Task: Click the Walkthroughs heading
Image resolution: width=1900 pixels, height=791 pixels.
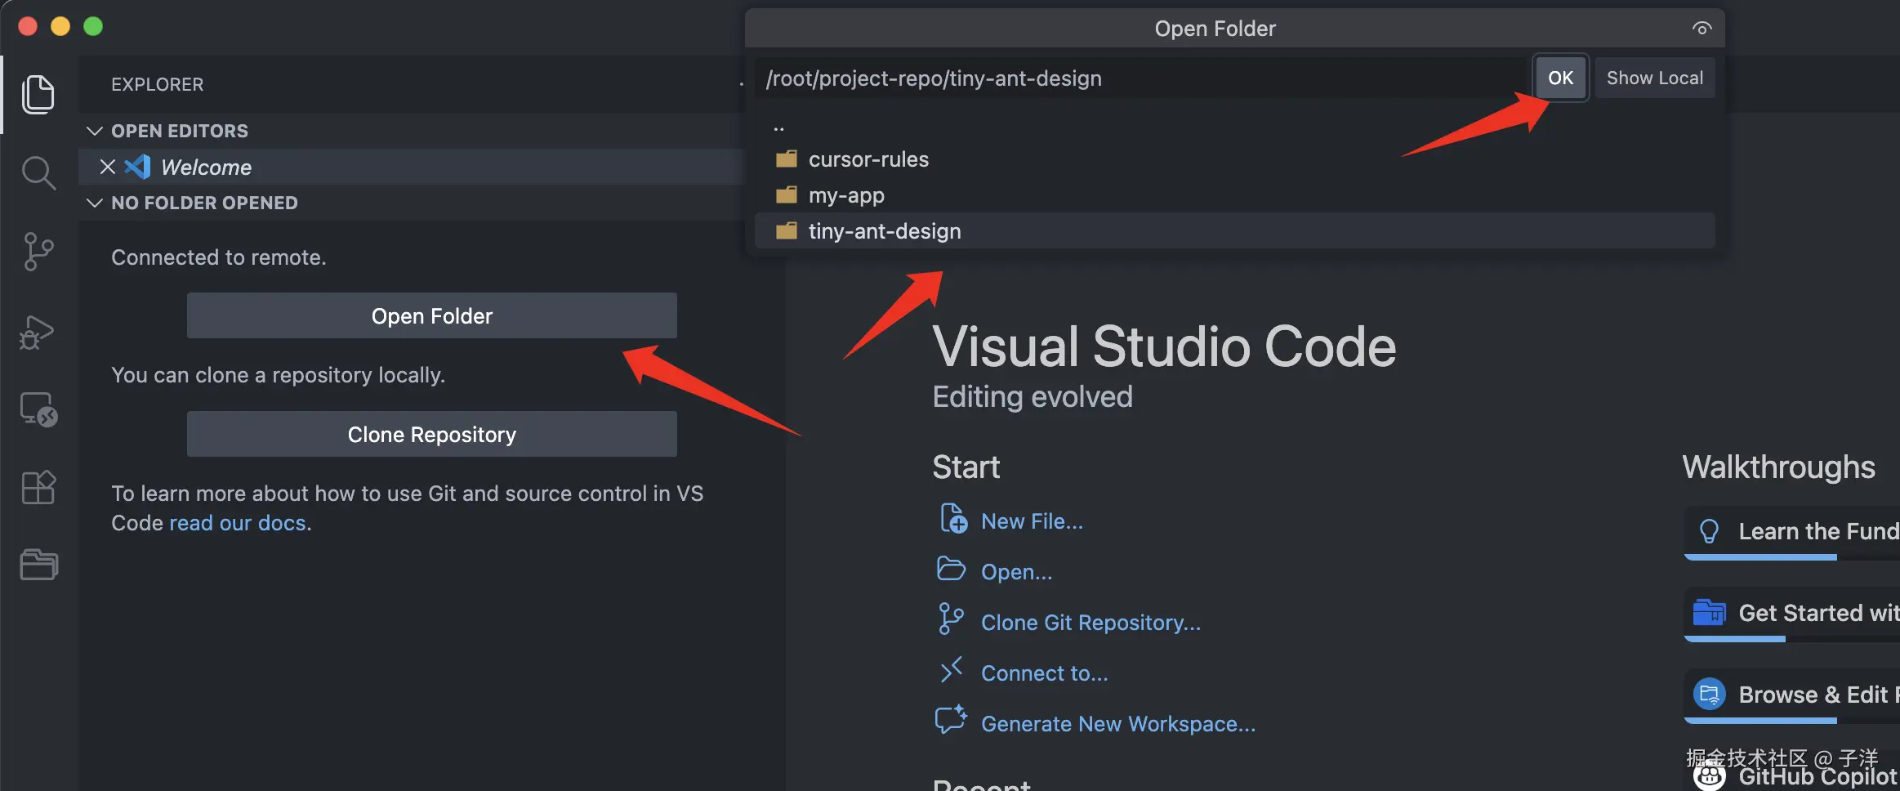Action: [x=1778, y=467]
